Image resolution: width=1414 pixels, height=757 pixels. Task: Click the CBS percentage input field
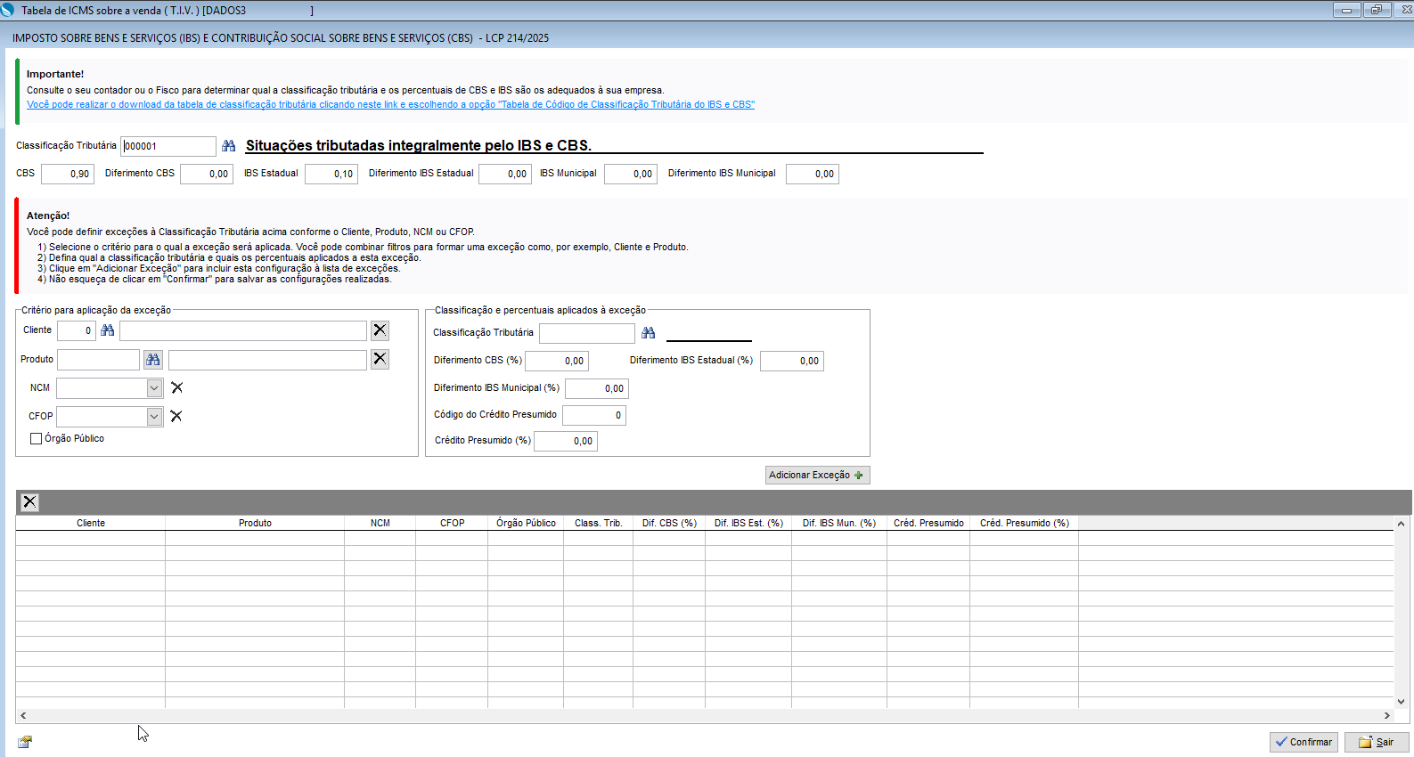pos(68,175)
